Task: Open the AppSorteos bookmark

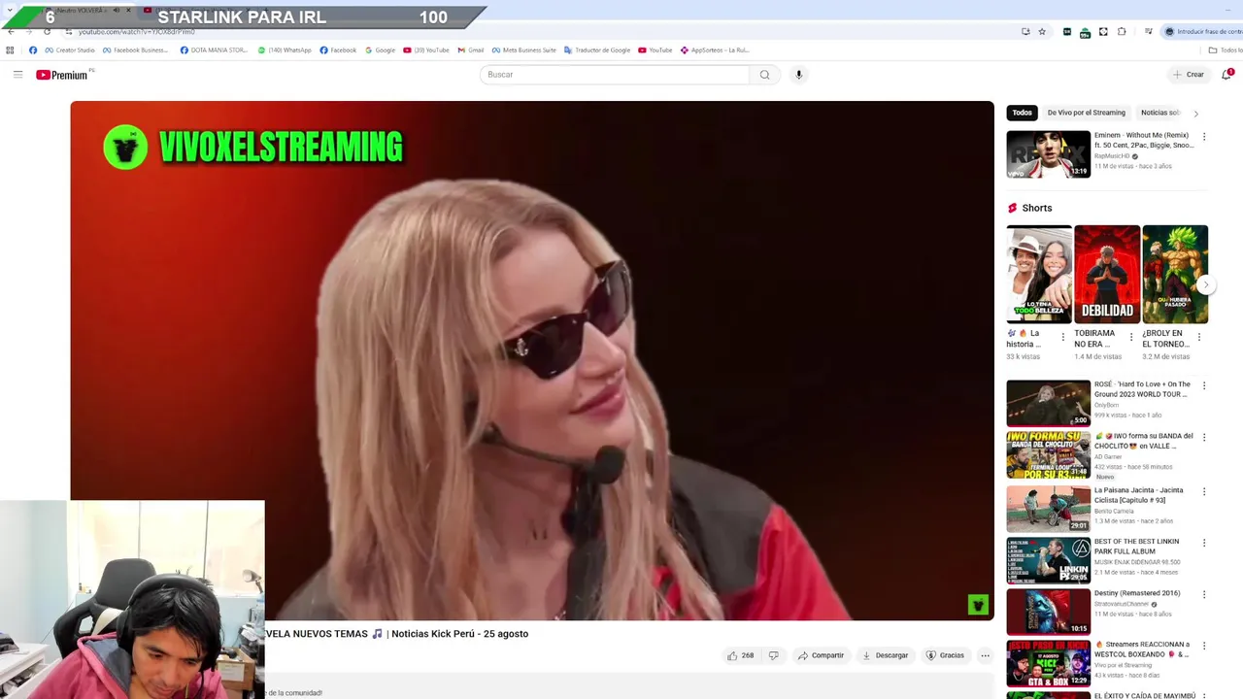Action: (715, 50)
